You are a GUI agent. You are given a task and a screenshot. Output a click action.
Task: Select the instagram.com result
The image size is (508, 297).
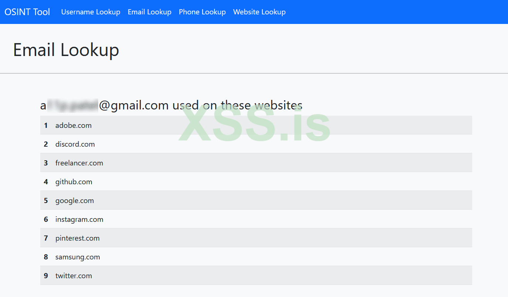[x=256, y=219]
